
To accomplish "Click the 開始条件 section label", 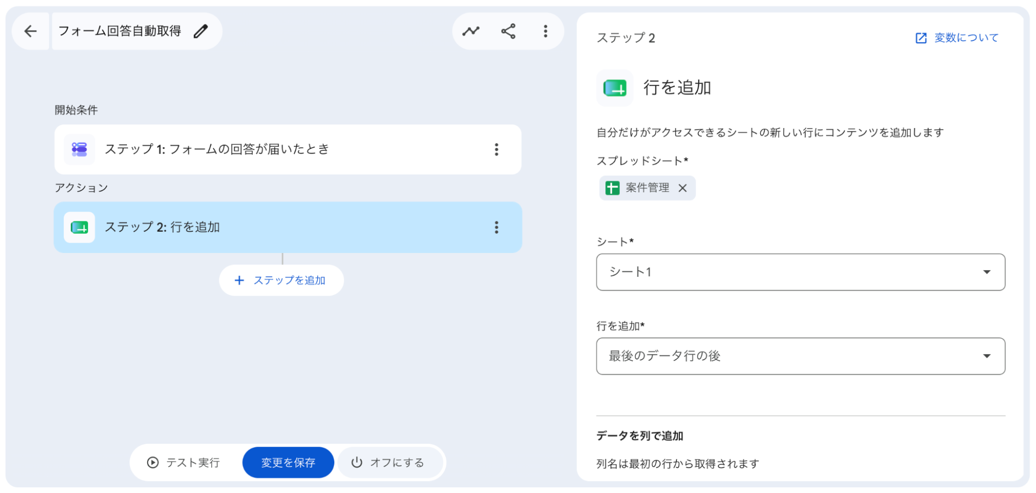I will tap(76, 110).
